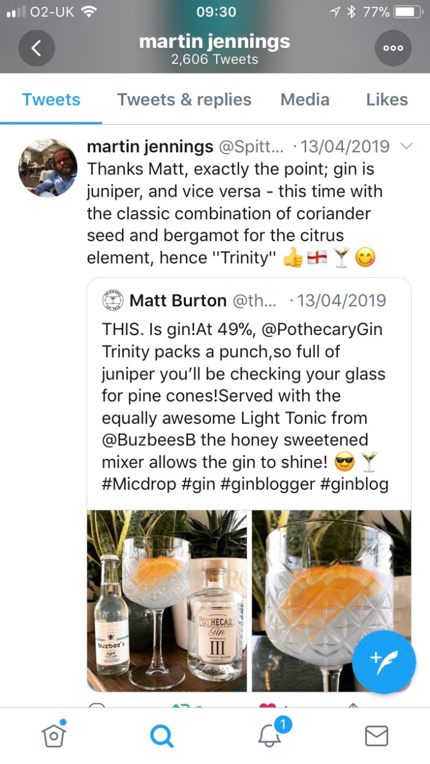Tap the back arrow button
The height and width of the screenshot is (764, 430).
click(x=36, y=48)
